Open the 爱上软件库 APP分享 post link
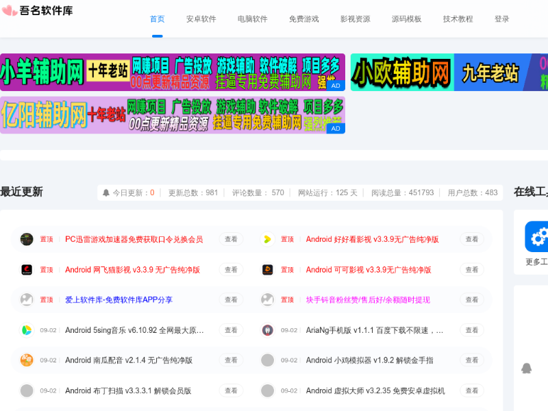The image size is (548, 411). click(119, 300)
